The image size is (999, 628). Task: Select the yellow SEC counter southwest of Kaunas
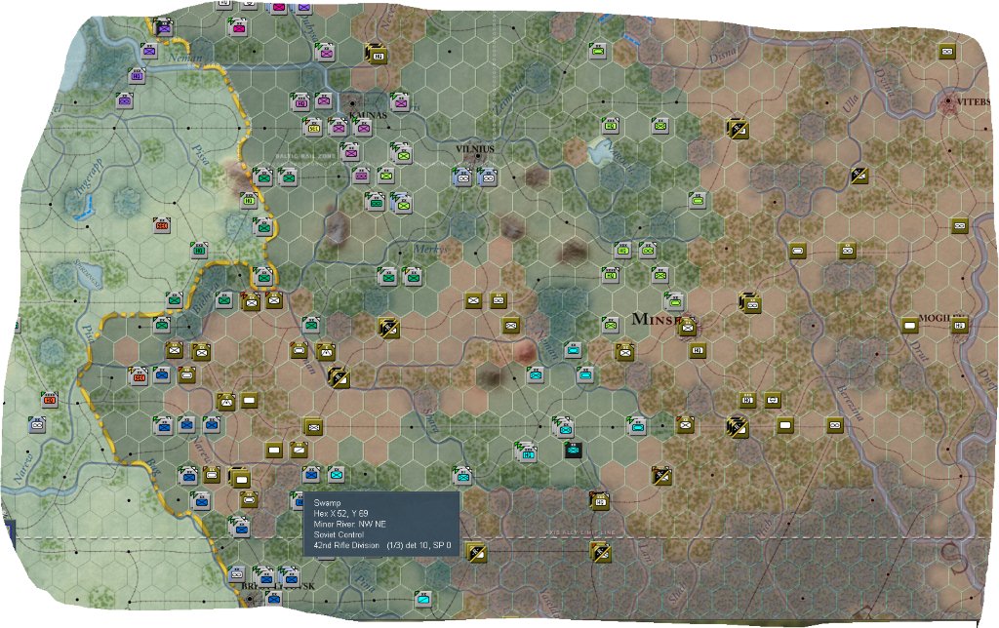pyautogui.click(x=313, y=128)
